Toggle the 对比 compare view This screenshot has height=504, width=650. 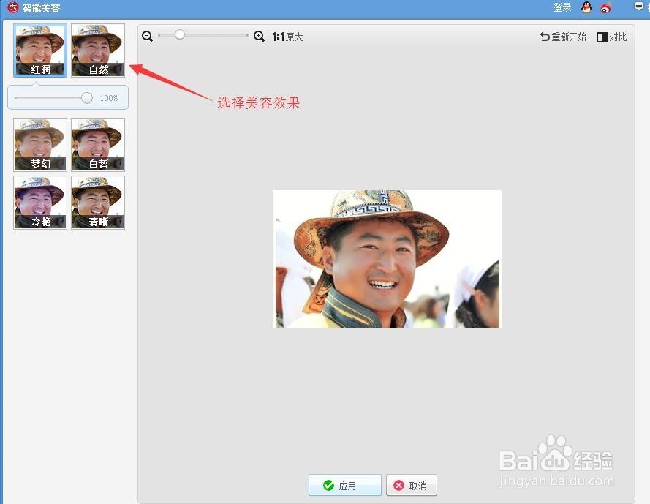click(x=613, y=36)
